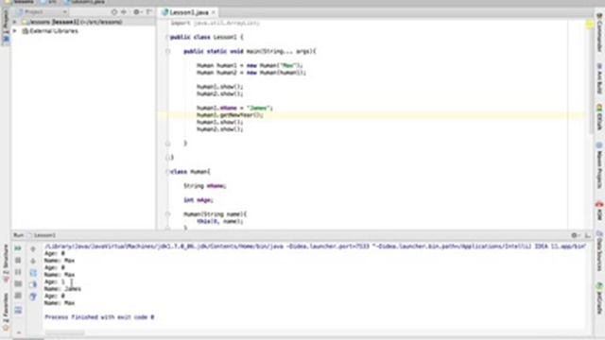This screenshot has height=340, width=605.
Task: Open the Project view selector dropdown
Action: [x=42, y=12]
